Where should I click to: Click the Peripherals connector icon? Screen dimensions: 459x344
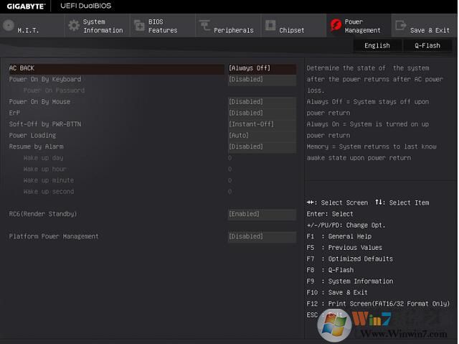pyautogui.click(x=204, y=26)
